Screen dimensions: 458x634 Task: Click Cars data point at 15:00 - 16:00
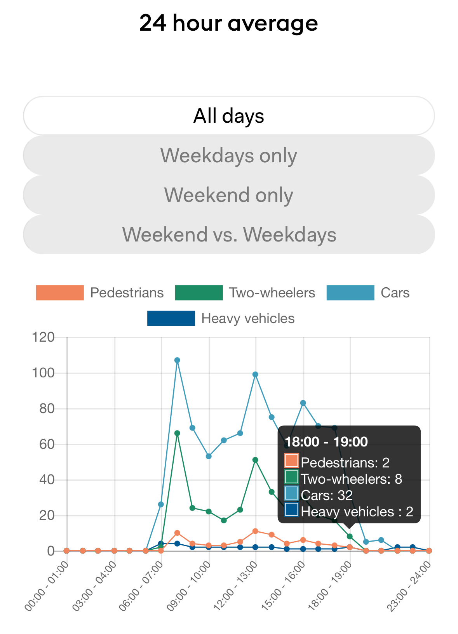pos(303,403)
